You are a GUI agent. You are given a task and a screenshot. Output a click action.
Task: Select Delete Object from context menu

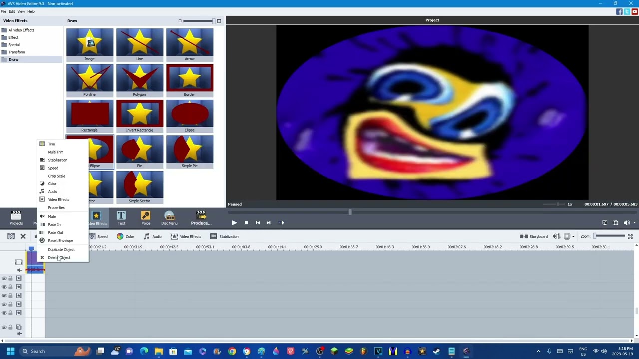(63, 258)
